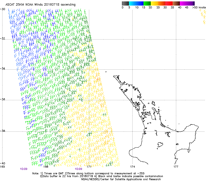This screenshot has width=207, height=181.
Task: Click the 168 longitude axis label
Action: tap(46, 167)
